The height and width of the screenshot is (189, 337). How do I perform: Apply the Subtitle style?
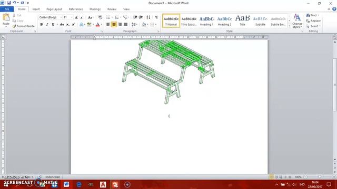(x=260, y=21)
